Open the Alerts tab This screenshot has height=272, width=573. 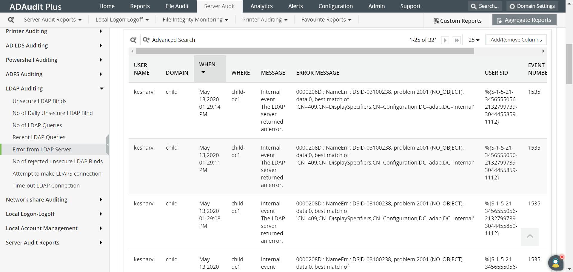(295, 6)
